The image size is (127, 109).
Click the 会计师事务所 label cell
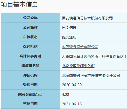30,56
